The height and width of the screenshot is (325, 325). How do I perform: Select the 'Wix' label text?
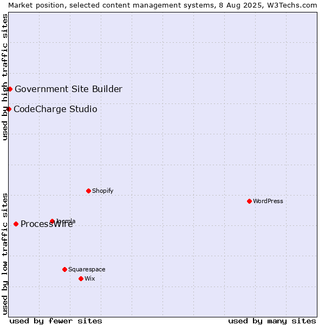pos(90,278)
